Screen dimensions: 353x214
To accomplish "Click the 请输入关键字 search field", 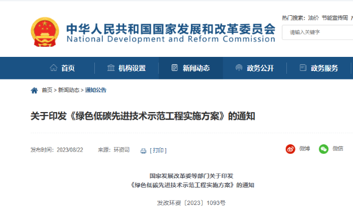I will [317, 32].
